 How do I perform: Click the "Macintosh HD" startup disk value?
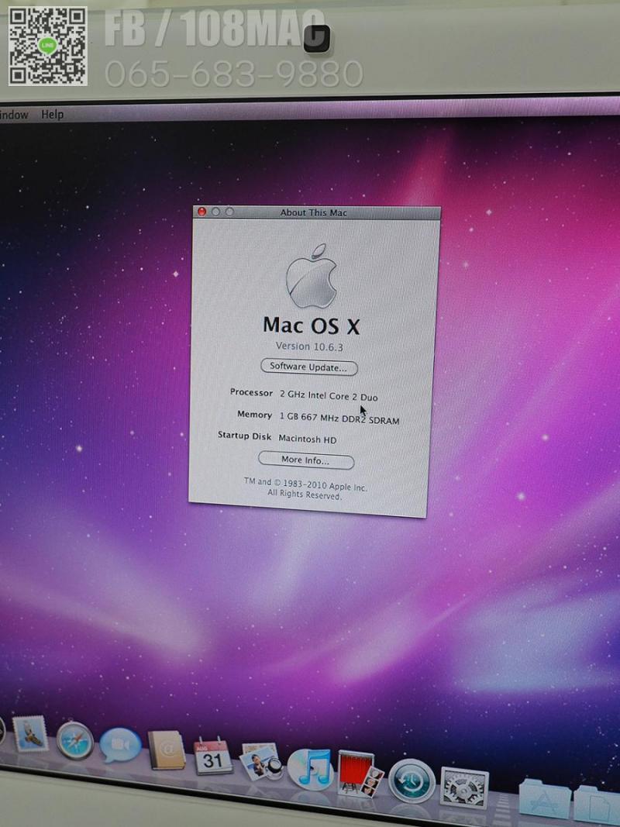coord(308,439)
